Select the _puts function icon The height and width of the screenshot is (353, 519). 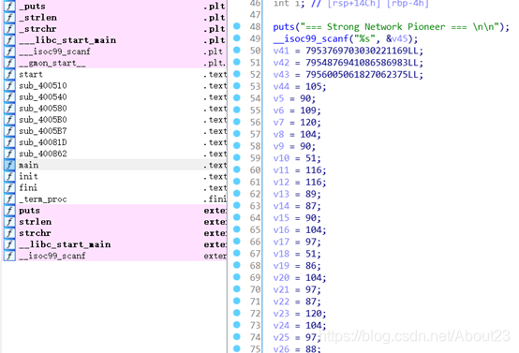[10, 6]
